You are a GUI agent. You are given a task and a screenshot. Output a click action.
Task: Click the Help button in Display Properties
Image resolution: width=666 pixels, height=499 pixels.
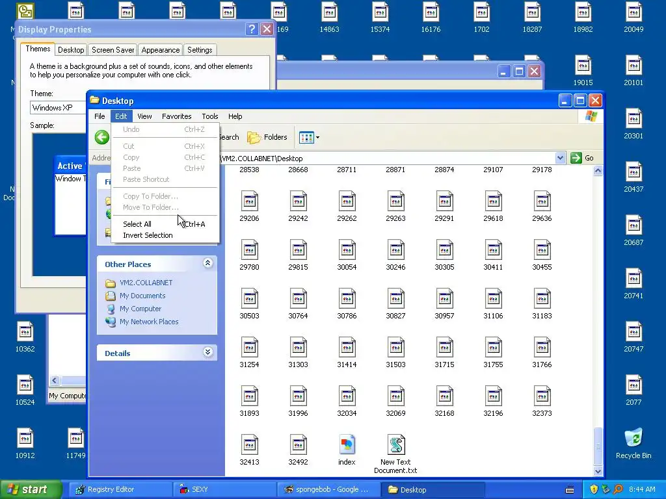pyautogui.click(x=252, y=29)
